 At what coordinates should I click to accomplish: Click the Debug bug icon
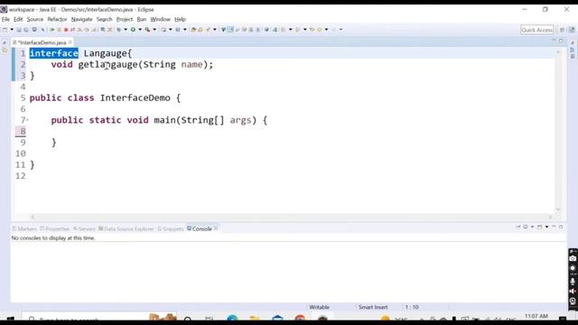tap(118, 30)
